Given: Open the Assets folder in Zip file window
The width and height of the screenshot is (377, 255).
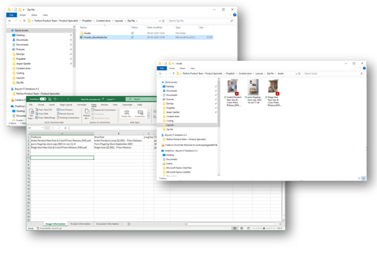Looking at the screenshot, I should tap(87, 33).
